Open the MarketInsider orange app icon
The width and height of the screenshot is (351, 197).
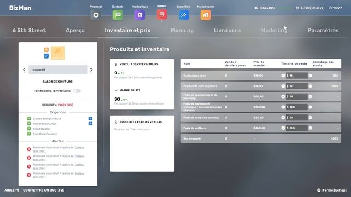pyautogui.click(x=206, y=15)
